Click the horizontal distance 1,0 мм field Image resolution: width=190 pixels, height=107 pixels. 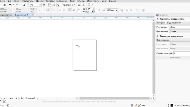[x=180, y=27]
